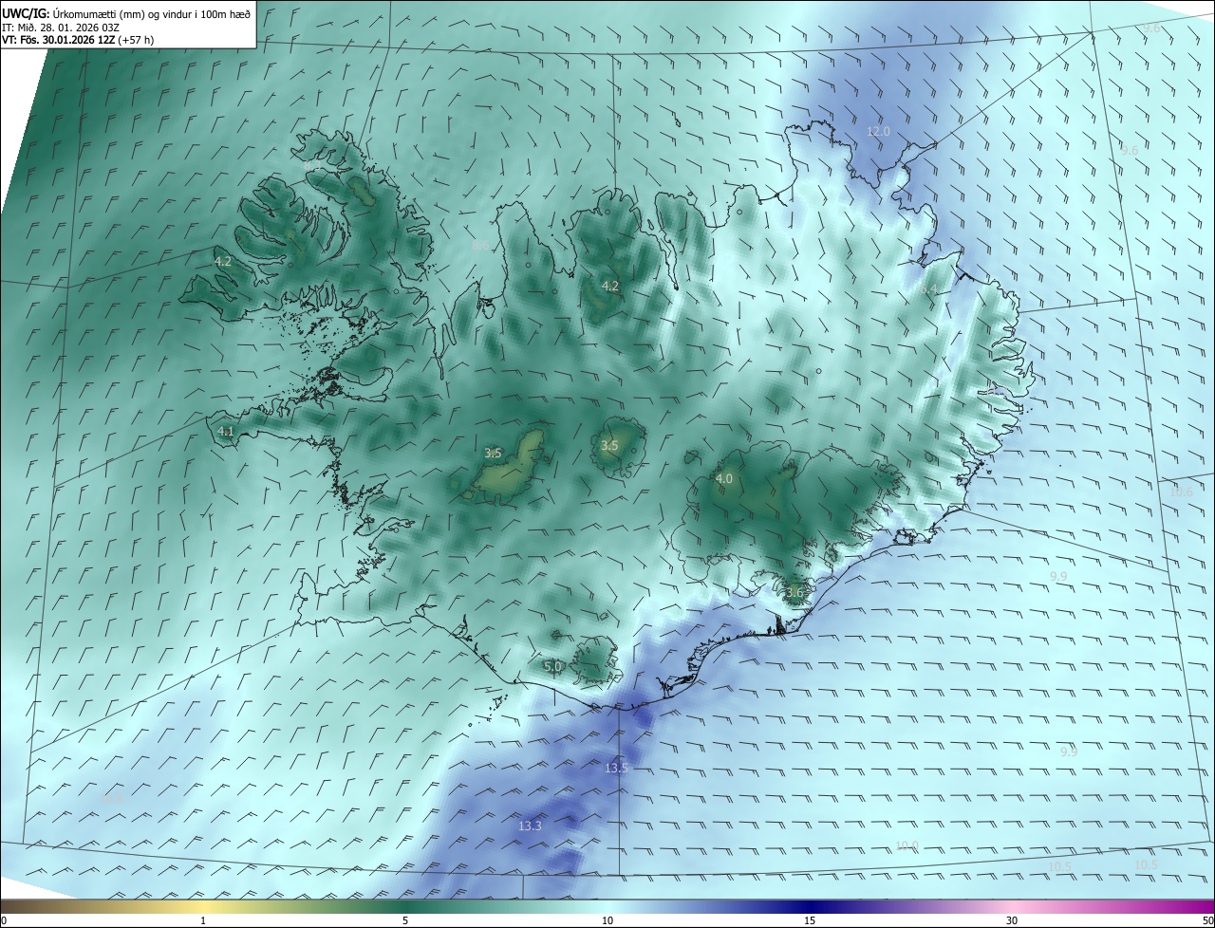The width and height of the screenshot is (1215, 928).
Task: Click the 13.5 value south of Iceland
Action: (x=616, y=768)
